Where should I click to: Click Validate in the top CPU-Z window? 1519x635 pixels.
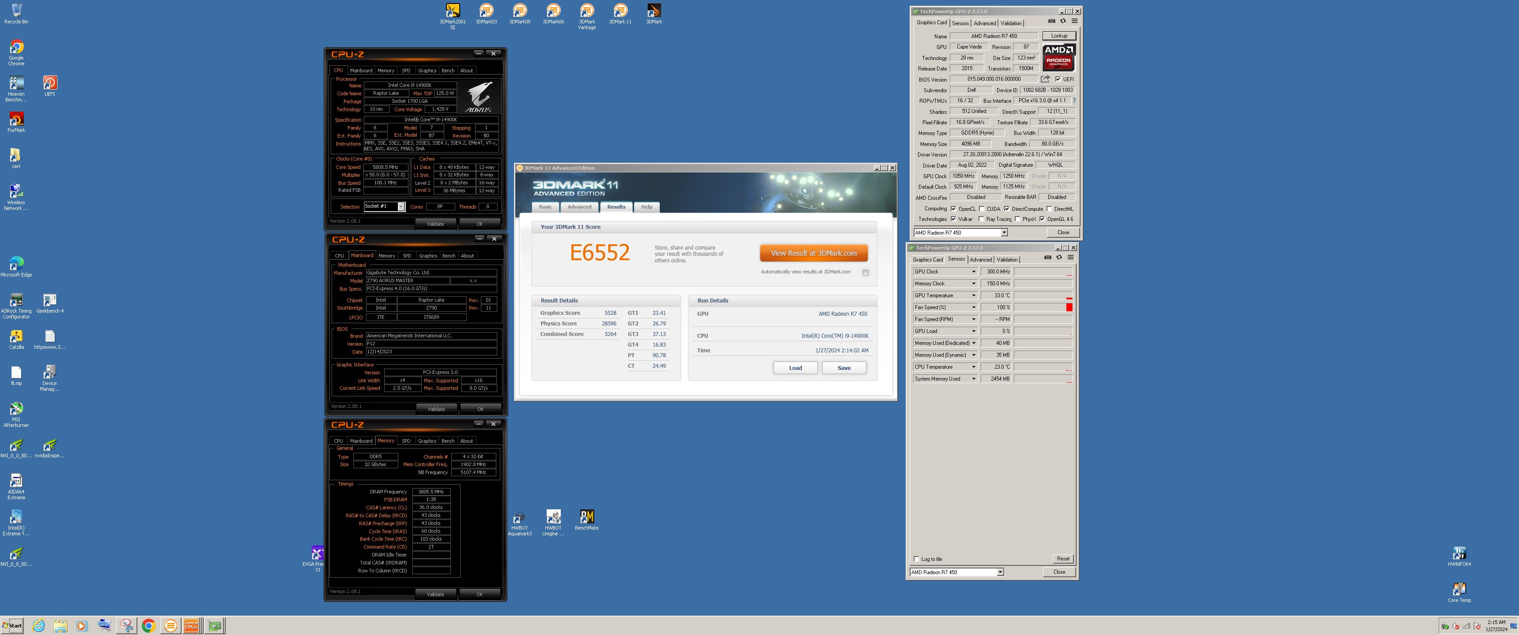[x=435, y=224]
